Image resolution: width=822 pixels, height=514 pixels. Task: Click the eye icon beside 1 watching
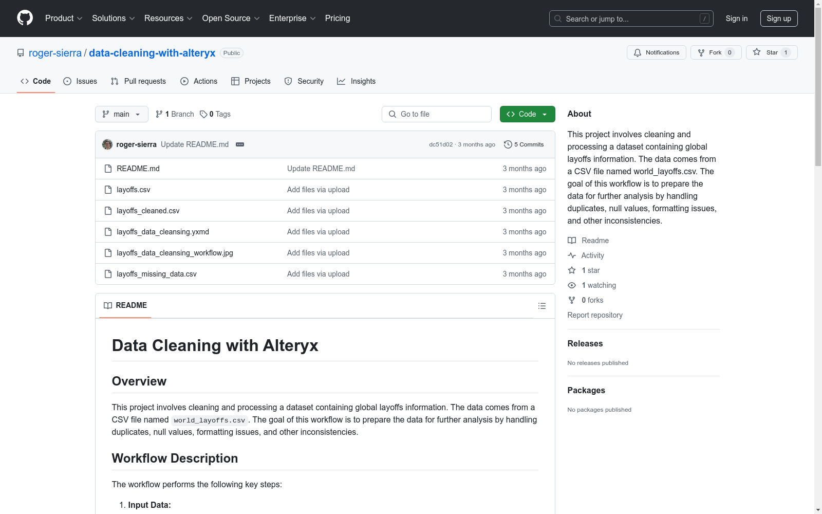pos(572,285)
